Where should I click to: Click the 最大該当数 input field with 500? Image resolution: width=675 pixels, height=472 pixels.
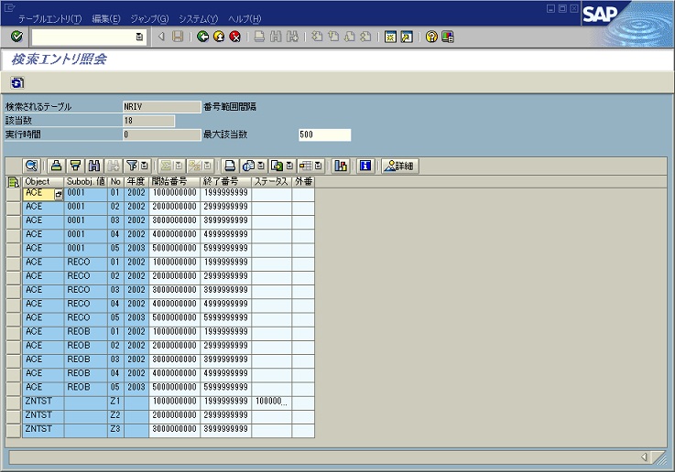324,134
